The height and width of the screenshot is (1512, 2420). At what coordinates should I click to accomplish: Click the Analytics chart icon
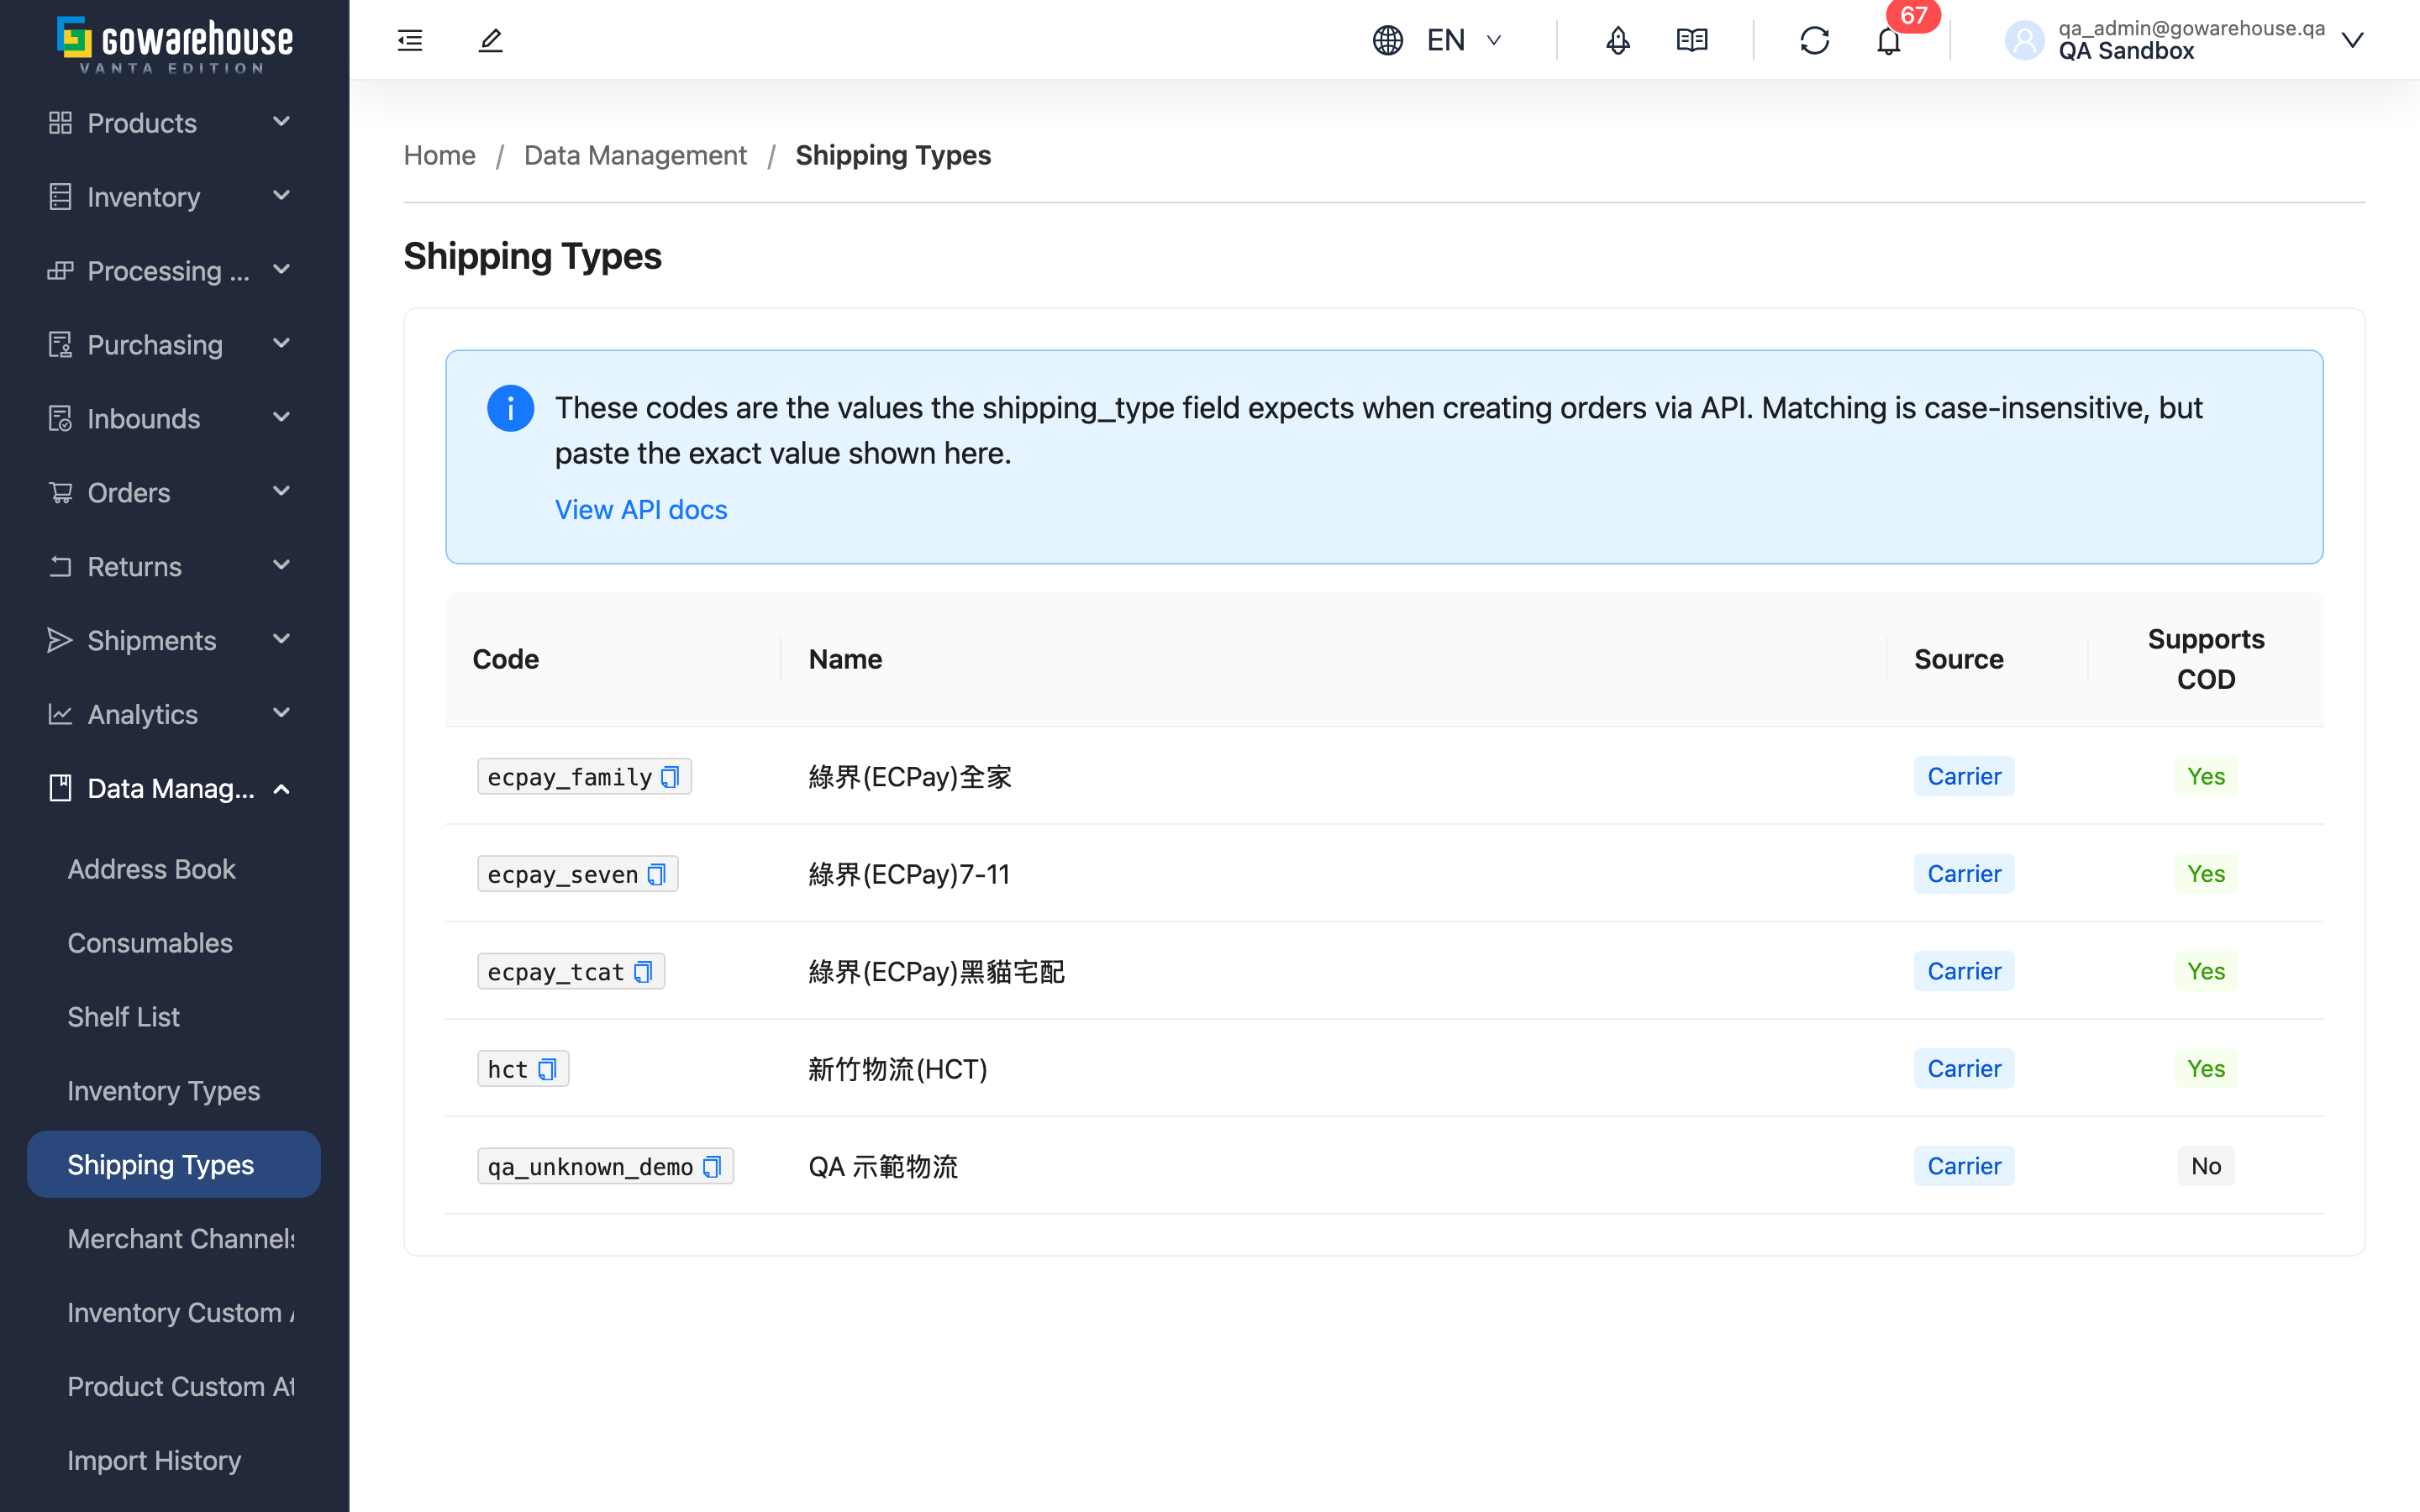coord(60,714)
